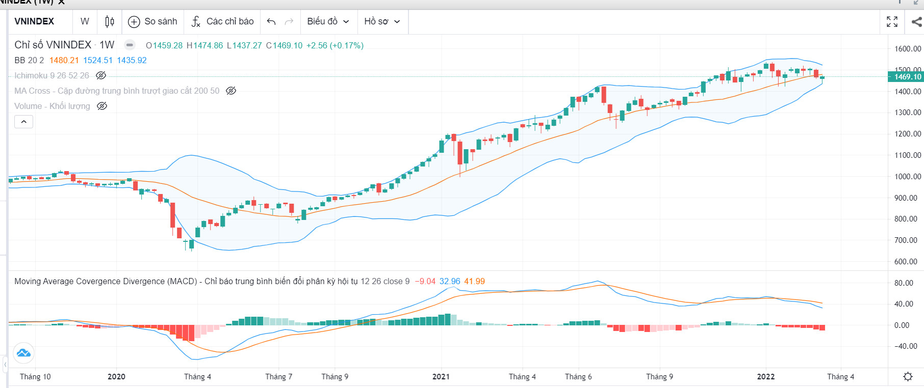This screenshot has height=388, width=924.
Task: Change the W weekly timeframe interval
Action: [85, 21]
